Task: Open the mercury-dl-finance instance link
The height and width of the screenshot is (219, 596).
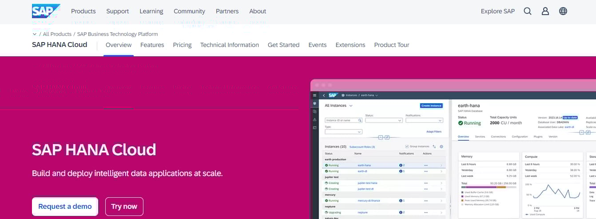Action: point(369,200)
